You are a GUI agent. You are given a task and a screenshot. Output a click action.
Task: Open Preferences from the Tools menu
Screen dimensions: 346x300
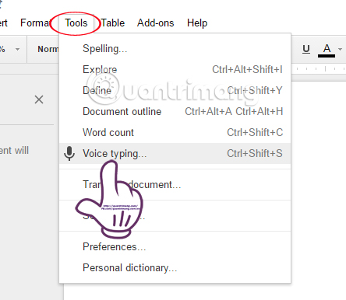point(175,246)
